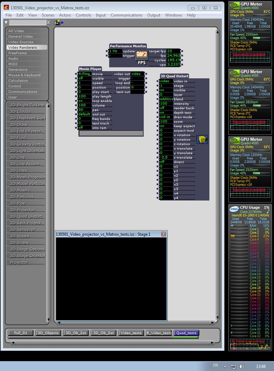This screenshot has height=371, width=274.
Task: Select the Mouse & Keyboard category
Action: click(x=27, y=75)
